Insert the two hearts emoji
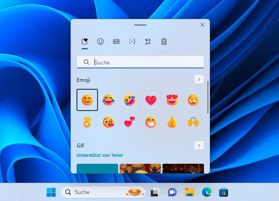Screen dimensions: 279x201 pyautogui.click(x=129, y=122)
